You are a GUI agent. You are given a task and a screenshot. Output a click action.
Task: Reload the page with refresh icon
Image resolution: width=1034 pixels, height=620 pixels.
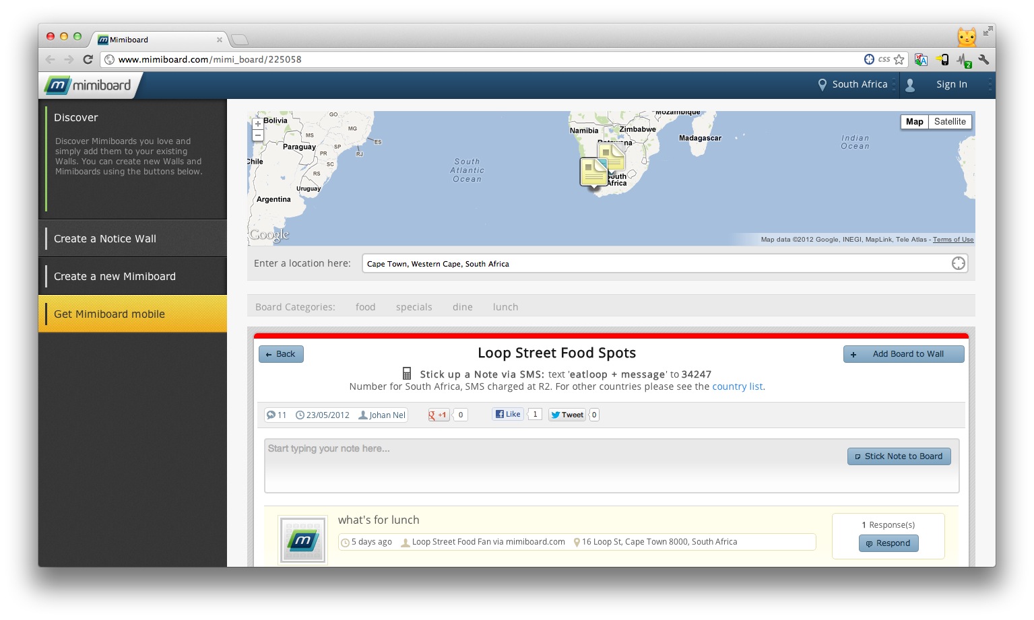click(88, 59)
